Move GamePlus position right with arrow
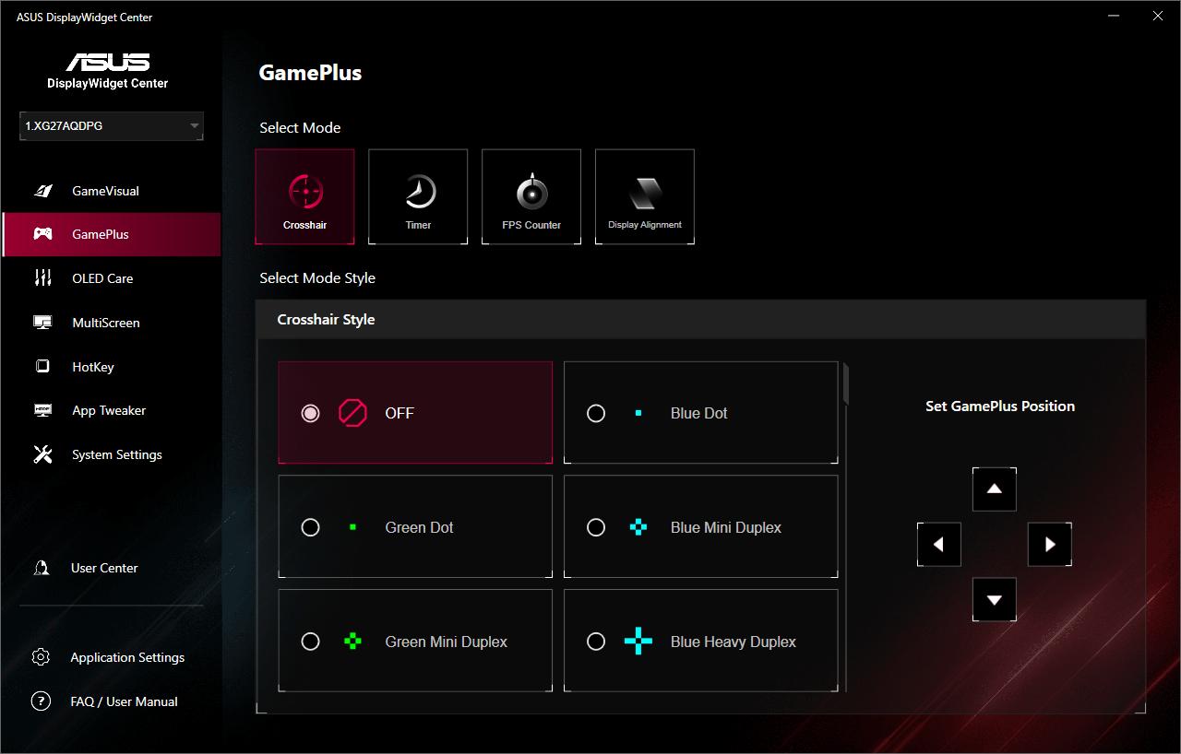The width and height of the screenshot is (1181, 754). (x=1050, y=545)
